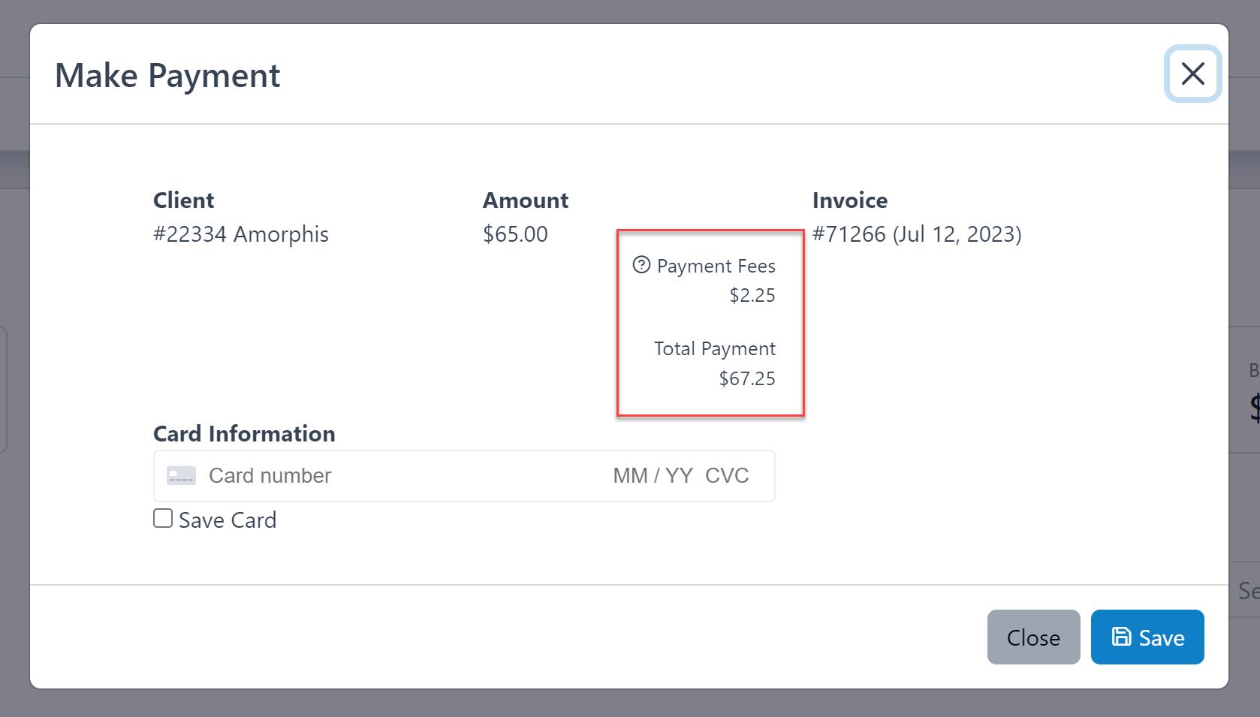Click the floppy disk icon on Save button

click(1121, 637)
